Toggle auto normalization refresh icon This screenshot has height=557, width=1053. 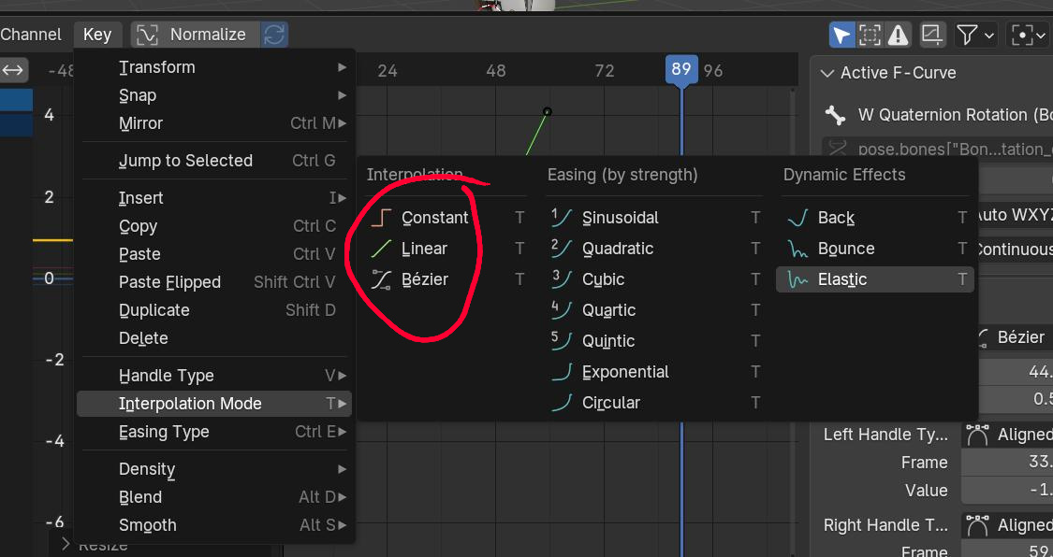(274, 35)
